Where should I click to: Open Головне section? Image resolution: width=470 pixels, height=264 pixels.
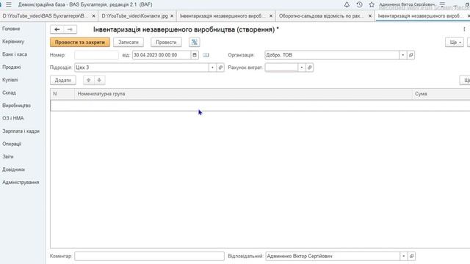tap(11, 29)
